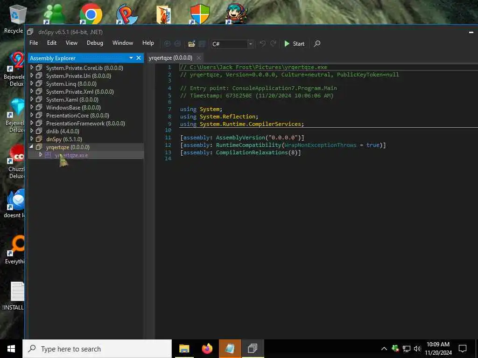Expand dnlib (4.4.0.0) tree node
Image resolution: width=478 pixels, height=358 pixels.
click(32, 131)
